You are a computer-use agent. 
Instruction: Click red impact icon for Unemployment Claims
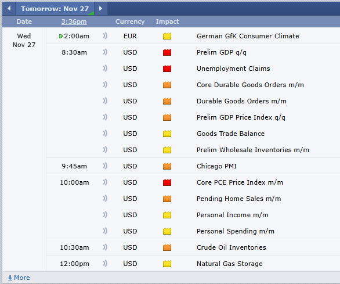coord(167,69)
